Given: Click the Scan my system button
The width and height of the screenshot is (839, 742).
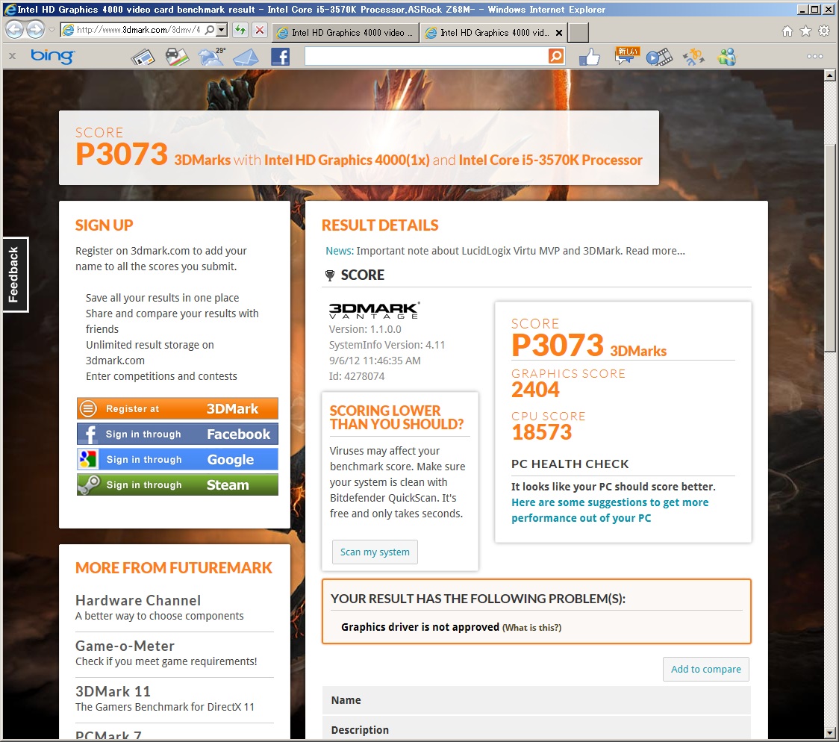Looking at the screenshot, I should [x=375, y=552].
